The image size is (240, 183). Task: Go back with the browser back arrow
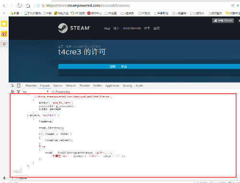pyautogui.click(x=4, y=6)
